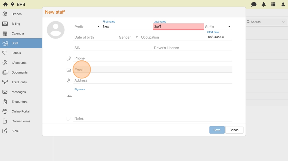This screenshot has height=161, width=288.
Task: Select Online Portal in the sidebar
Action: click(20, 111)
